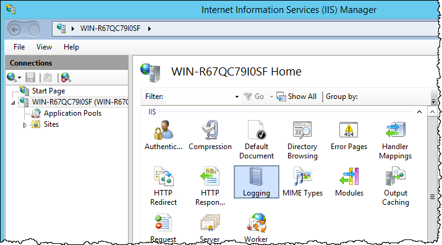The width and height of the screenshot is (442, 245).
Task: Click WIN-R67QC79I0SF in the address bar
Action: [110, 28]
